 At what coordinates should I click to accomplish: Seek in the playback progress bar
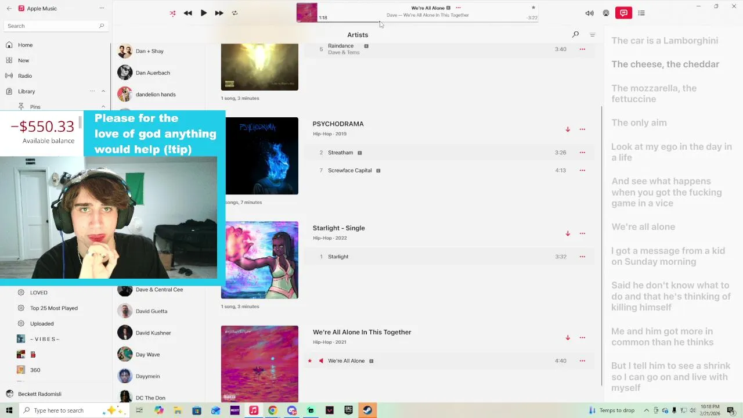(x=428, y=22)
